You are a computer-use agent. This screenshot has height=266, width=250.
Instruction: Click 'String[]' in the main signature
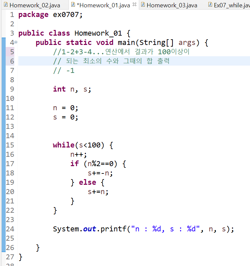pyautogui.click(x=156, y=43)
